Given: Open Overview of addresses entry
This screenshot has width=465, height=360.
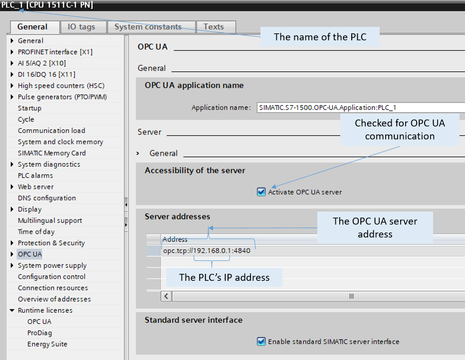Looking at the screenshot, I should (54, 299).
